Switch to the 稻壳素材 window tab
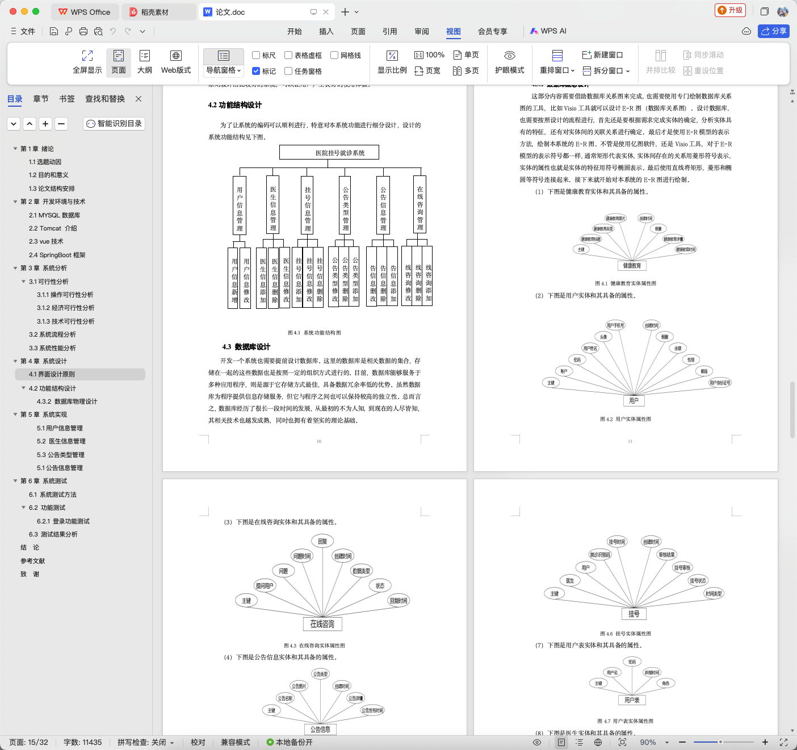 click(158, 12)
